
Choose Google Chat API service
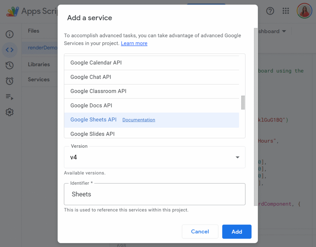click(x=91, y=77)
